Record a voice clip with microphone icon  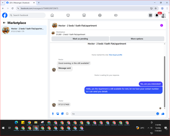[x=53, y=114]
